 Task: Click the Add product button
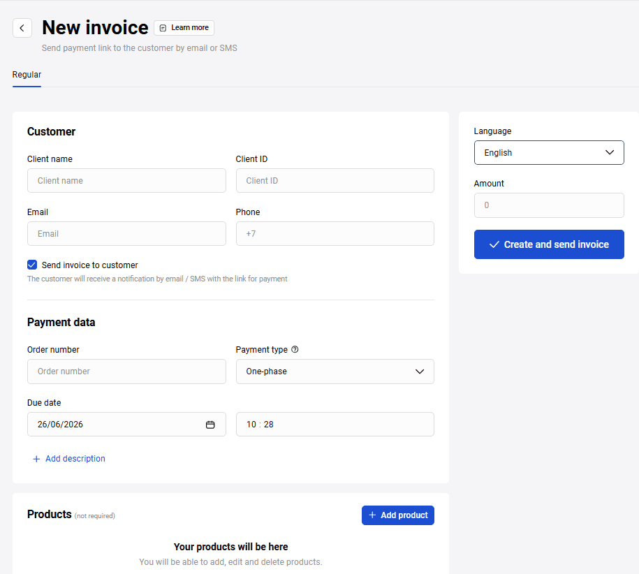tap(398, 515)
